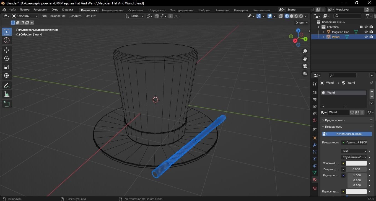Viewport: 376px width, 201px height.
Task: Open transform orientation dropdown 'Глоба...'
Action: 134,16
